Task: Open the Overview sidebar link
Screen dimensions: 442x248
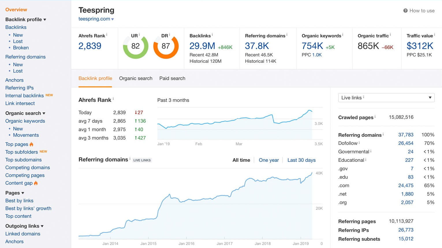Action: coord(16,10)
